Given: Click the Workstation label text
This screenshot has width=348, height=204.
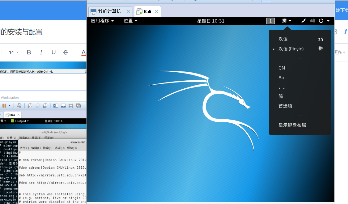Looking at the screenshot, I should point(10,98).
